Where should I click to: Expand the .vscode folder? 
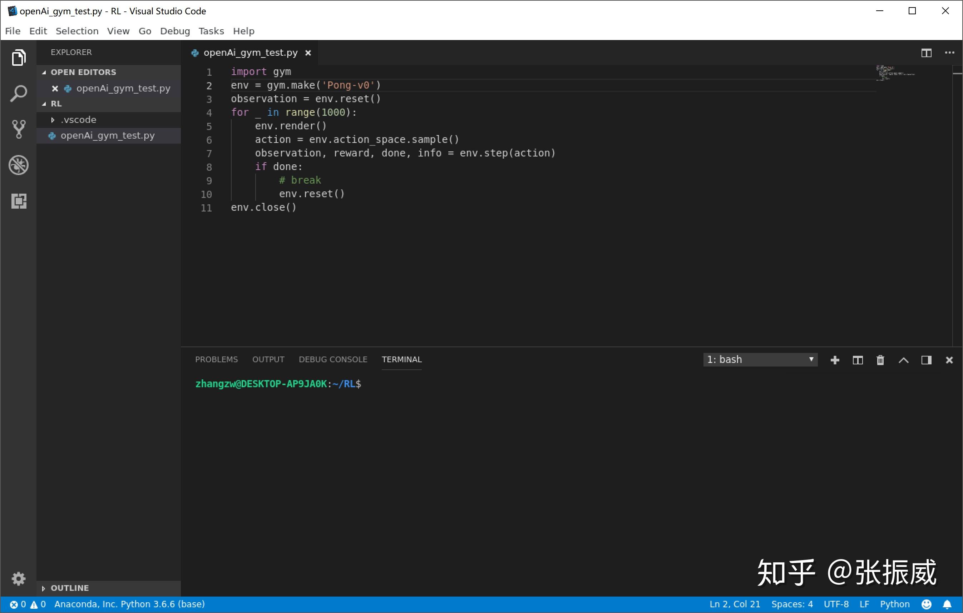pos(53,120)
